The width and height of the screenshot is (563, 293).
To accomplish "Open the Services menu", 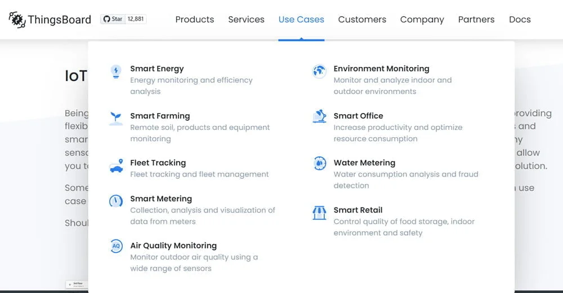I will (x=247, y=19).
